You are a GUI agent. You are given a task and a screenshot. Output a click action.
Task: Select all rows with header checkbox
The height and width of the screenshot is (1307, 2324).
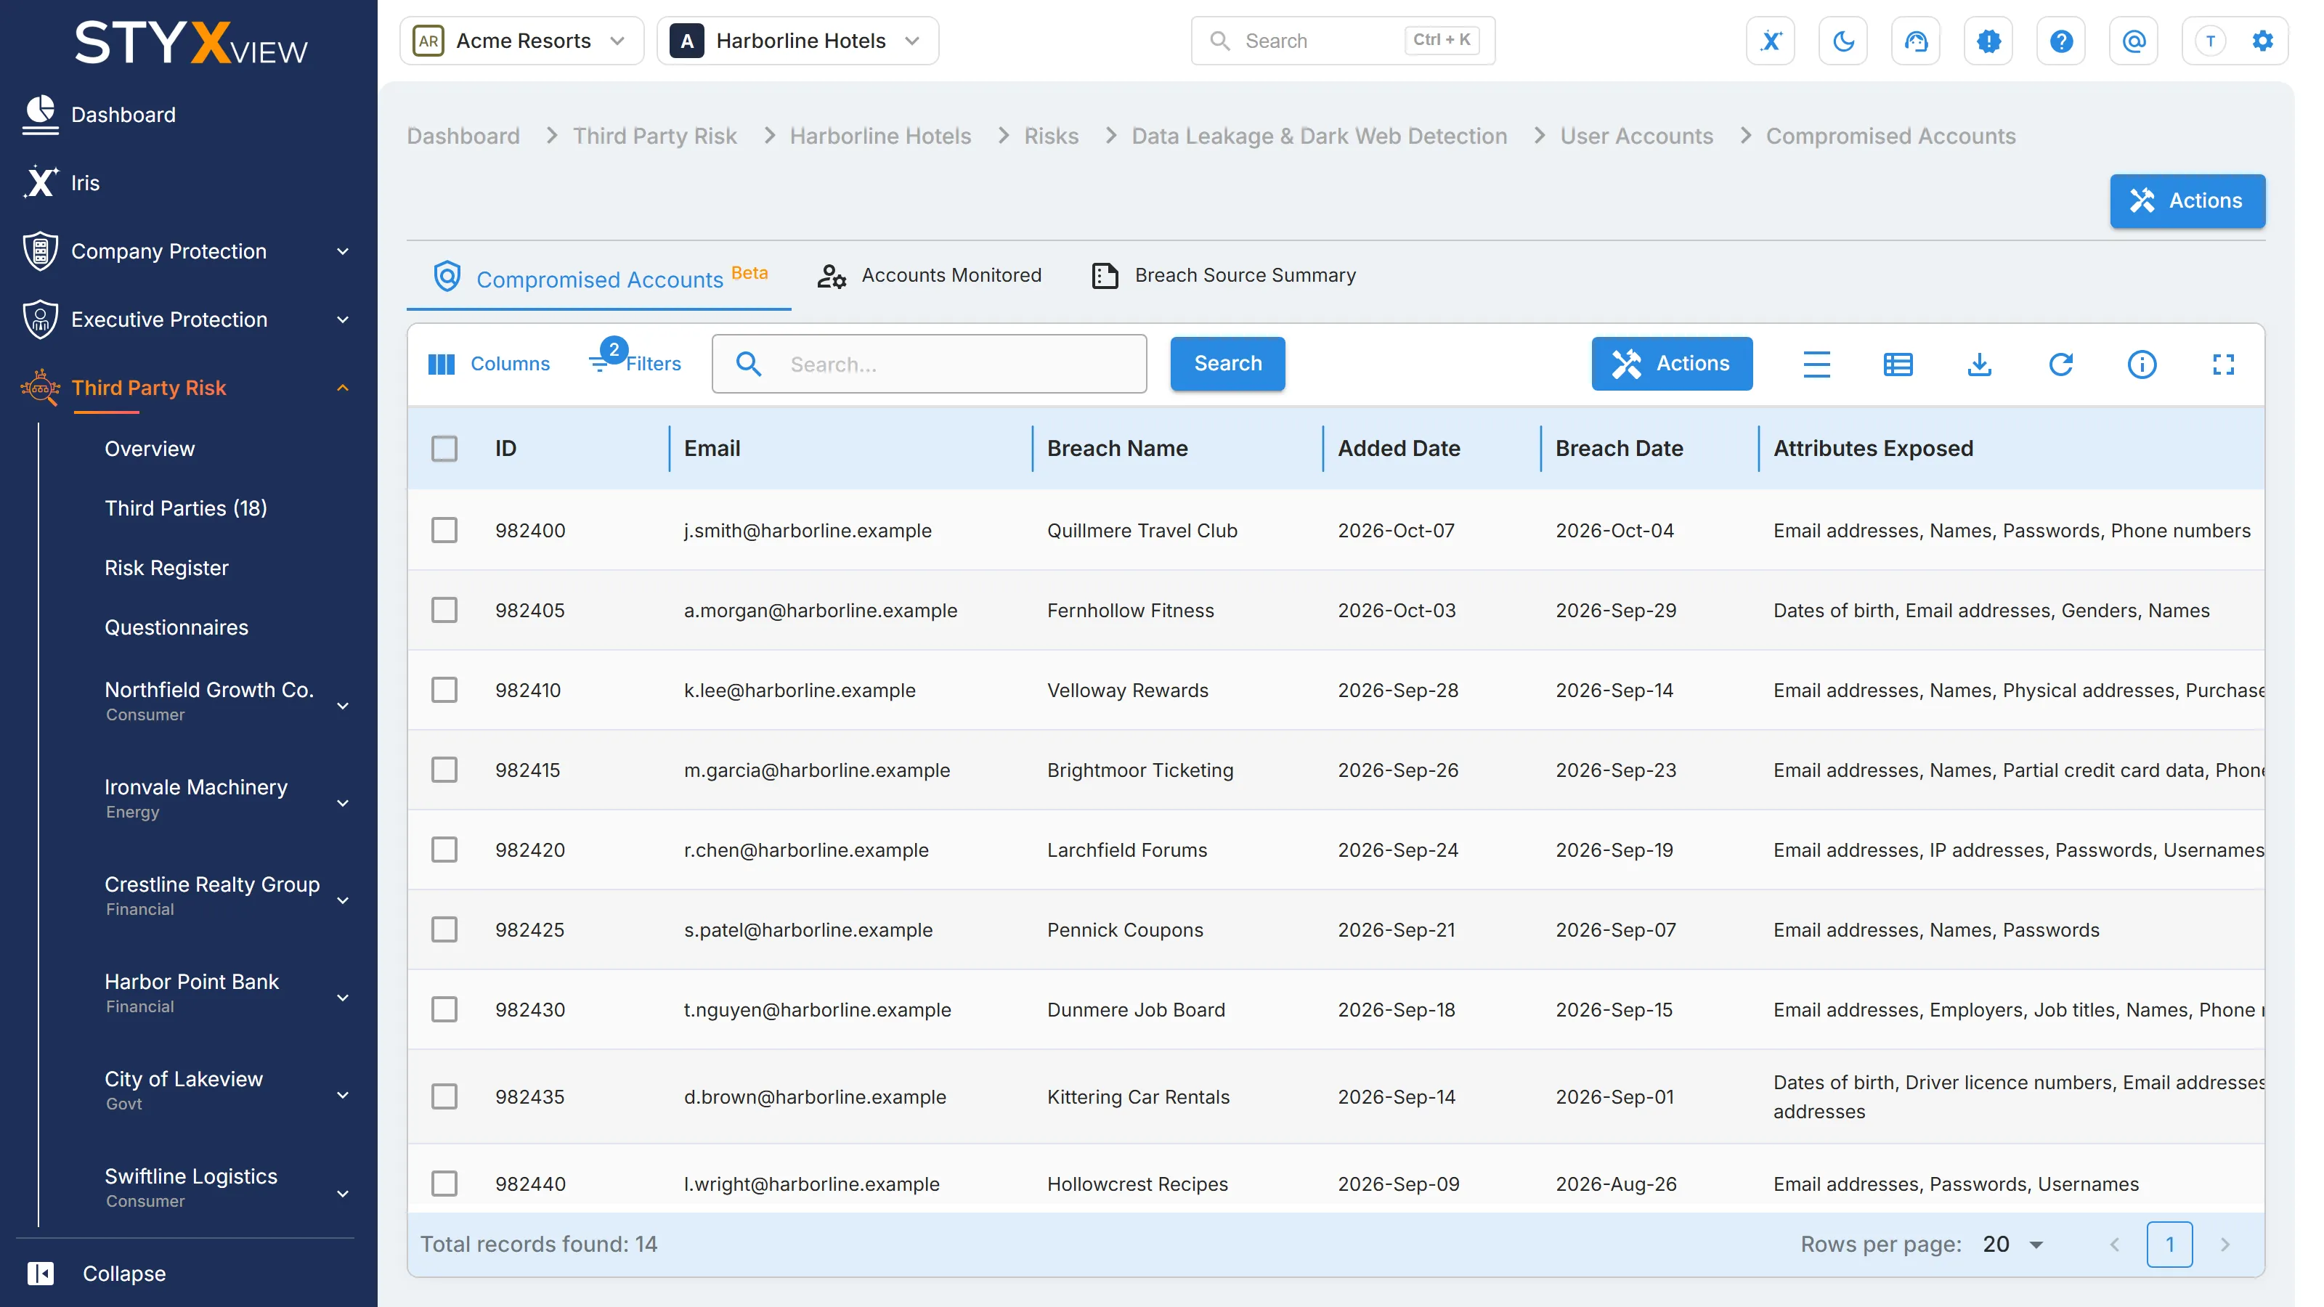pyautogui.click(x=444, y=448)
